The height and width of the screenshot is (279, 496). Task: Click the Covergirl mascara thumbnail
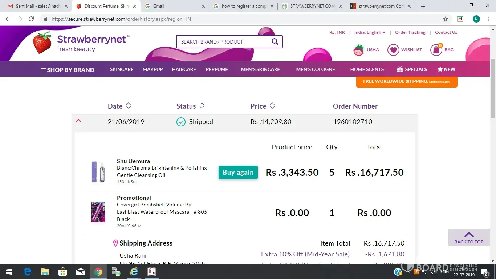(98, 212)
